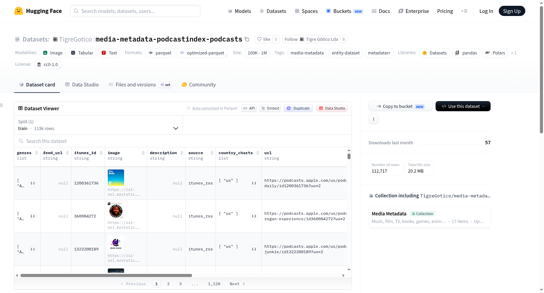544x293 pixels.
Task: Open Models in the top navigation
Action: 239,11
